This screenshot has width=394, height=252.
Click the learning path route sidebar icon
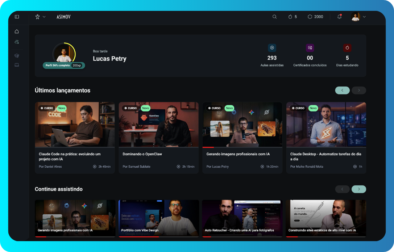click(17, 42)
